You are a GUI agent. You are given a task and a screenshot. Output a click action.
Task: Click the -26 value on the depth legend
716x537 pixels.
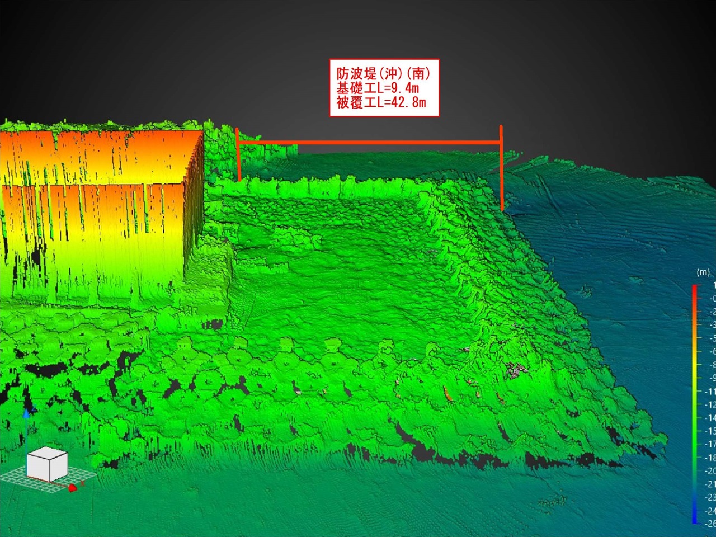pos(710,524)
